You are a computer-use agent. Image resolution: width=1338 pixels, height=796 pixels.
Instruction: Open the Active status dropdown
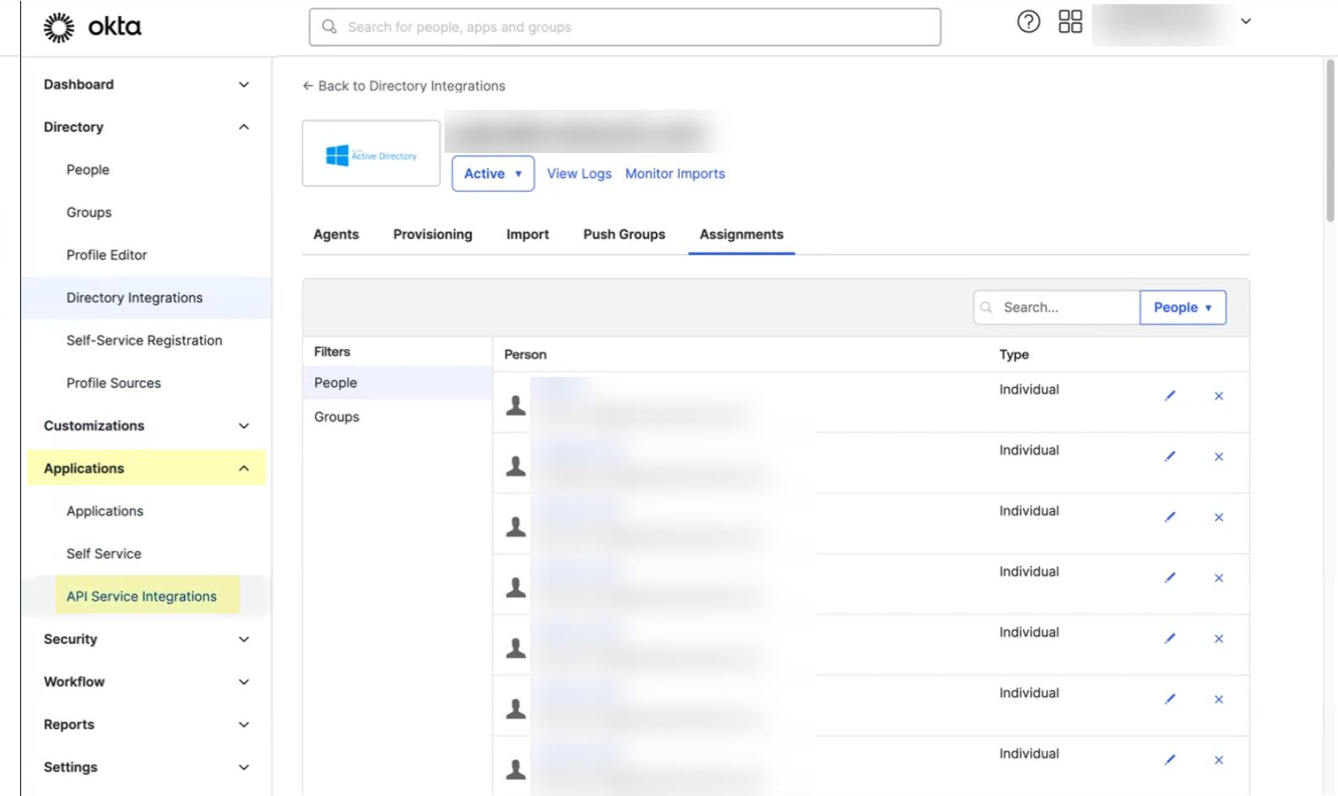point(493,173)
